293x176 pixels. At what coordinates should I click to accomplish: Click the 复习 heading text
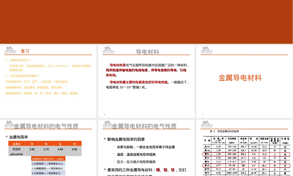[x=25, y=51]
